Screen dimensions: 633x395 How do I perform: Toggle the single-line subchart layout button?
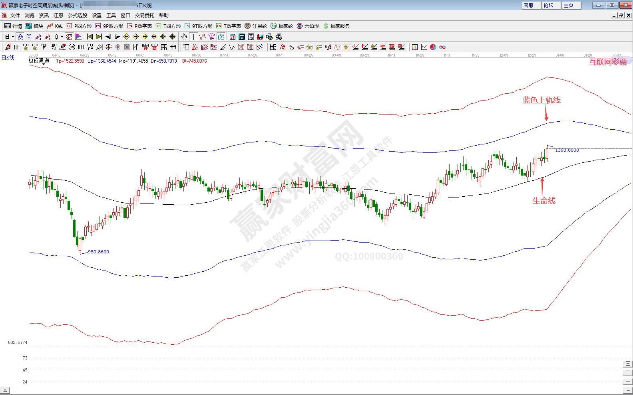(x=628, y=381)
